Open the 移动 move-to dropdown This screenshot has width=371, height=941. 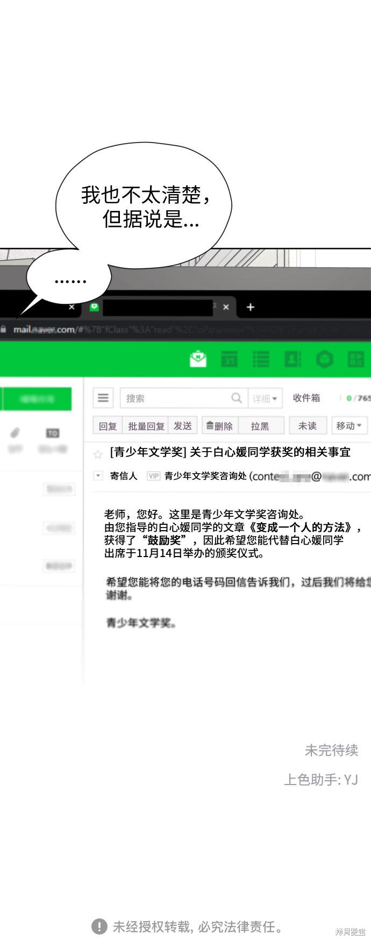point(349,425)
